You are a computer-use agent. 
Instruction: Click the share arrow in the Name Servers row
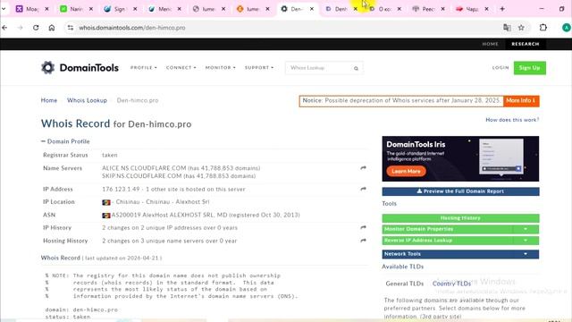point(363,168)
